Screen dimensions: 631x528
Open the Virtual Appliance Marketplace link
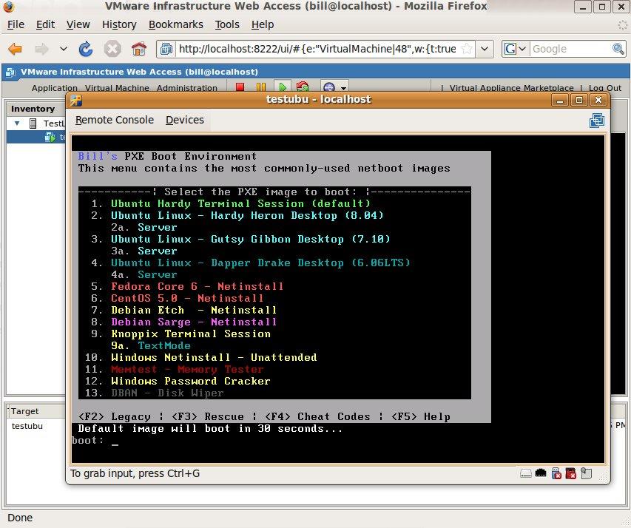(511, 88)
